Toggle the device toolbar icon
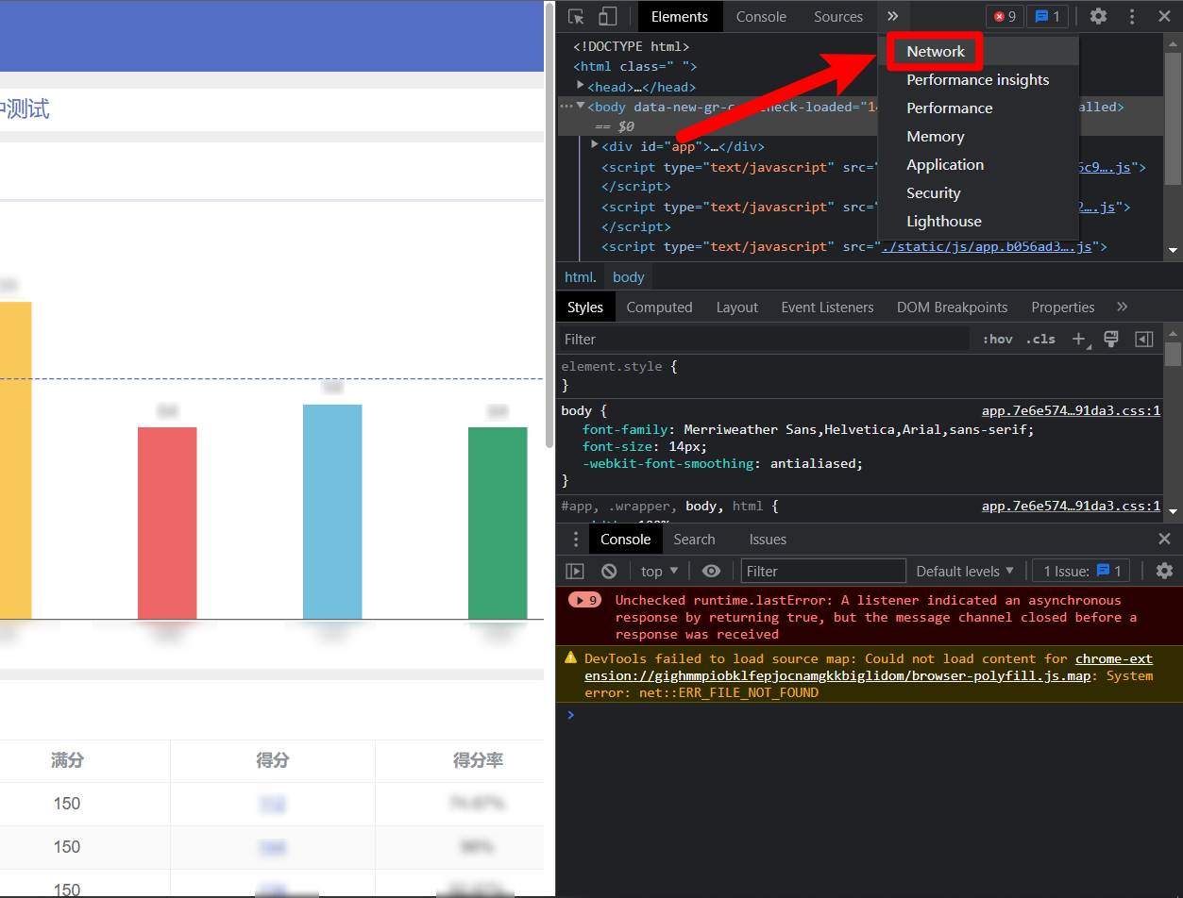Viewport: 1183px width, 898px height. (607, 17)
